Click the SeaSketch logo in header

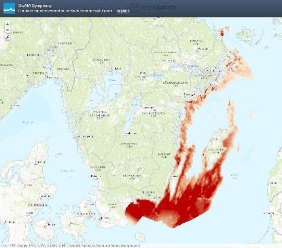point(154,7)
